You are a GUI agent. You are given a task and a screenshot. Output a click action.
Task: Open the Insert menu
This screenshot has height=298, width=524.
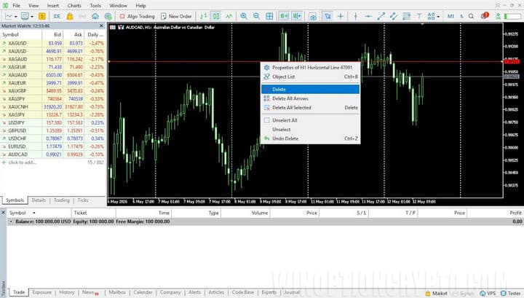click(53, 5)
